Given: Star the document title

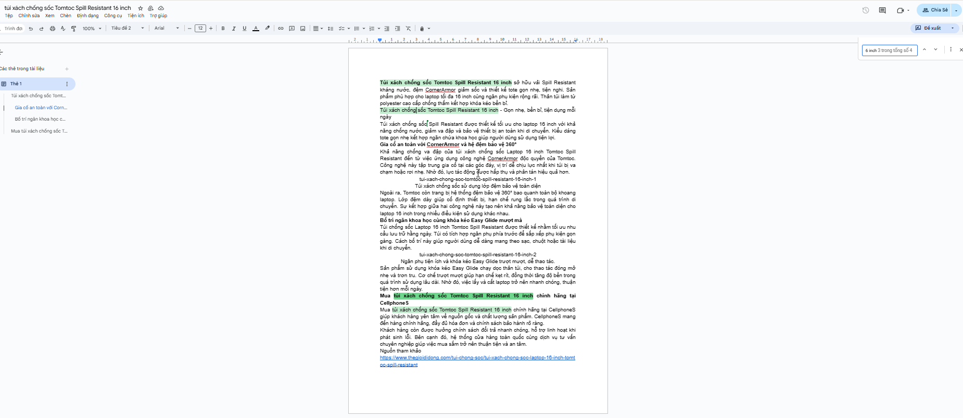Looking at the screenshot, I should 141,8.
